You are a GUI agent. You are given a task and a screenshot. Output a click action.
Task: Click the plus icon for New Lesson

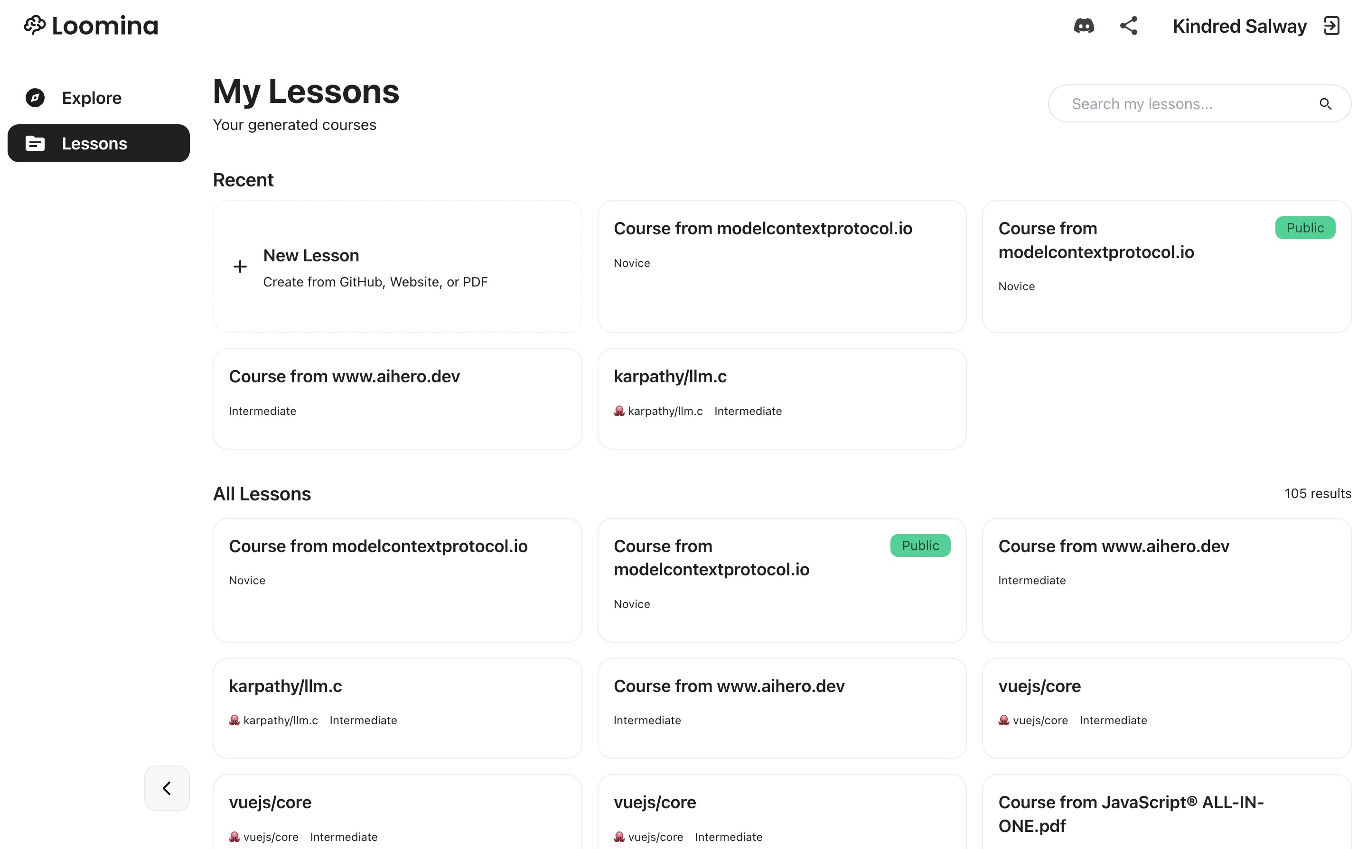[x=240, y=267]
